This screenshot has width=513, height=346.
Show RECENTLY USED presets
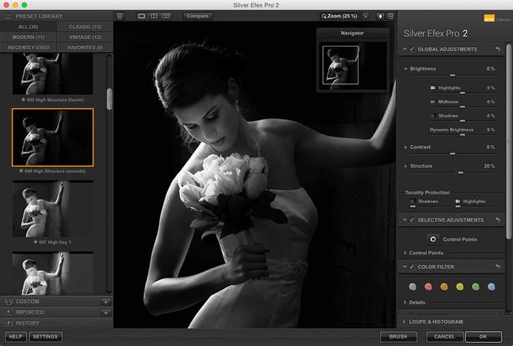pos(28,47)
